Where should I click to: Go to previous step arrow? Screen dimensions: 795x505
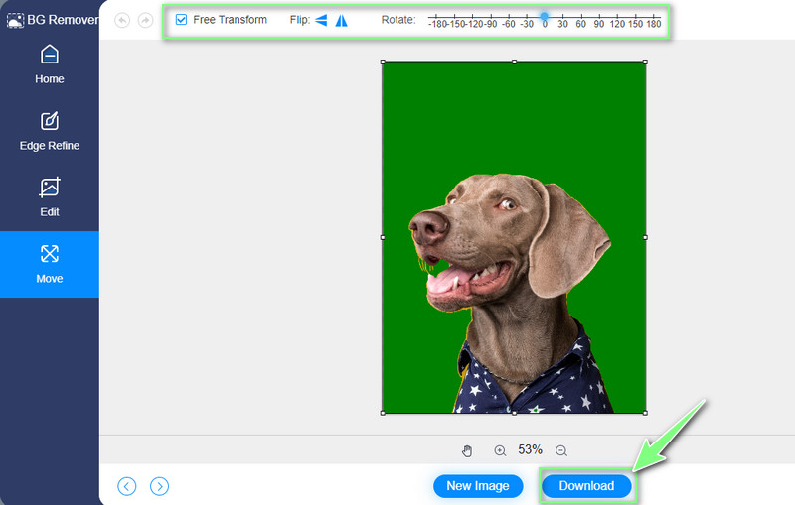126,486
